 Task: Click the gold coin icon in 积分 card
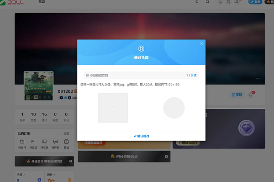tap(69, 180)
